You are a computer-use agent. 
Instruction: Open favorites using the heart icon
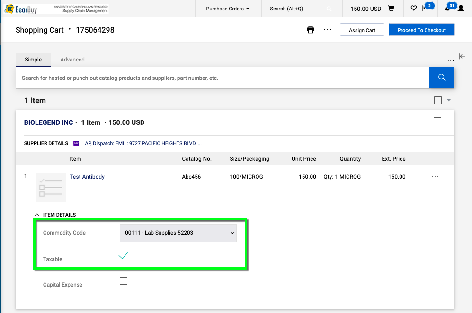point(413,8)
